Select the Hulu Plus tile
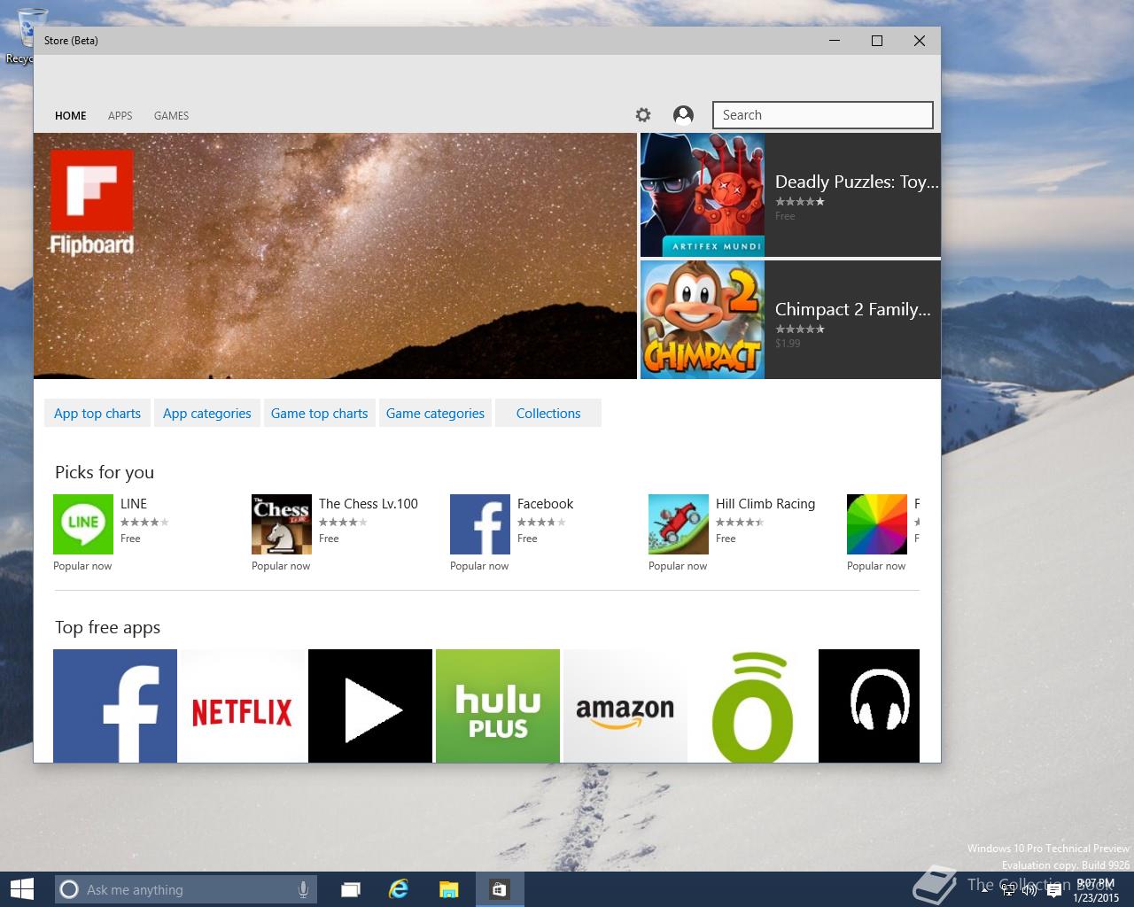The height and width of the screenshot is (907, 1134). [498, 706]
